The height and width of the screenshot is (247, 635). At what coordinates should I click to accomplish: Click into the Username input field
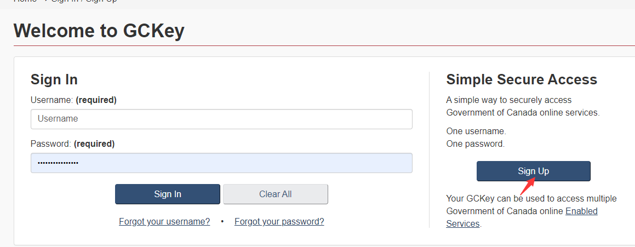[221, 119]
